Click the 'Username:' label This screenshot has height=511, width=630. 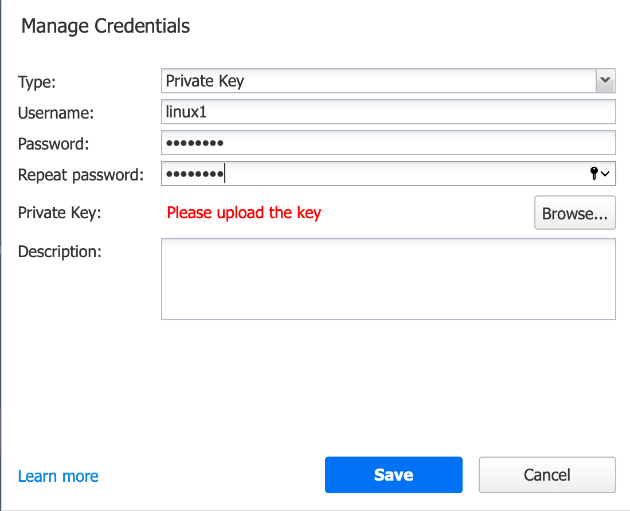pos(56,113)
